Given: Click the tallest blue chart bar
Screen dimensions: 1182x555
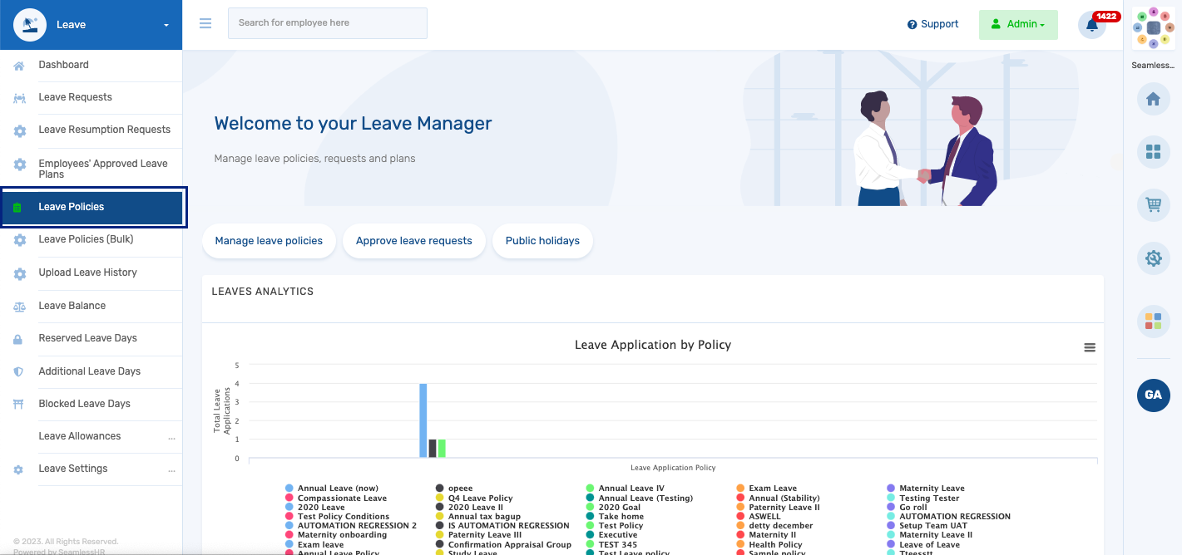Looking at the screenshot, I should [x=423, y=420].
